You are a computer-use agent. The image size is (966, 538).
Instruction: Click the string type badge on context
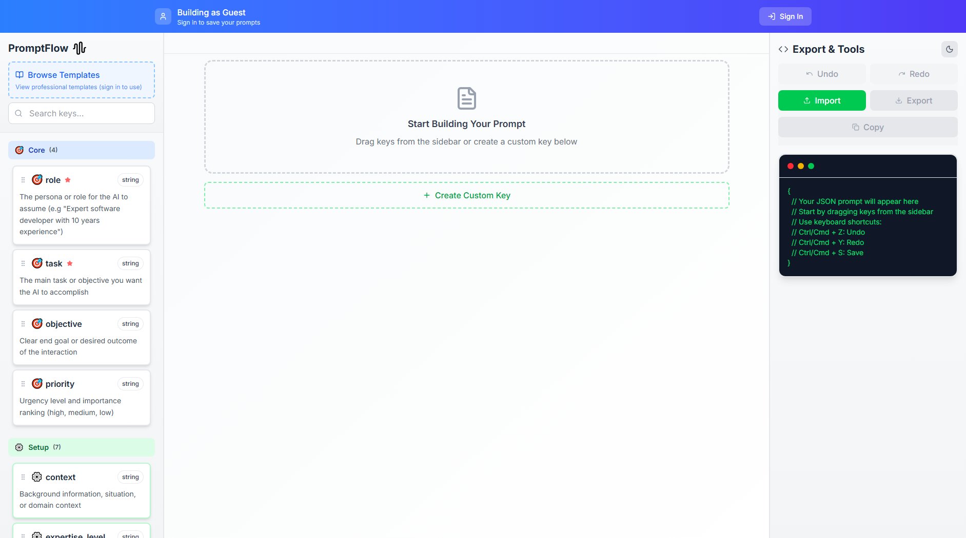130,477
